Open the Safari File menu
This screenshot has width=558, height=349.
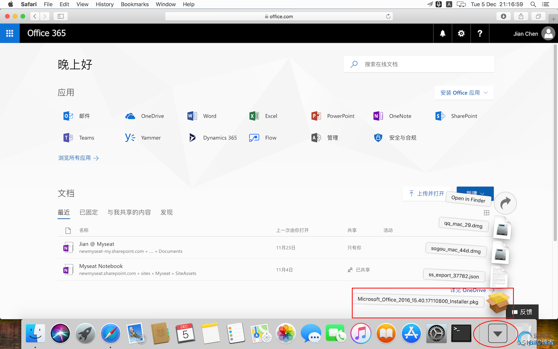coord(48,4)
